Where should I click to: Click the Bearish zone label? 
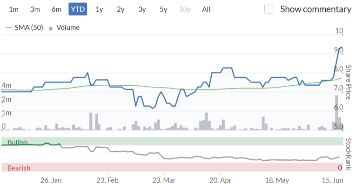(x=19, y=168)
